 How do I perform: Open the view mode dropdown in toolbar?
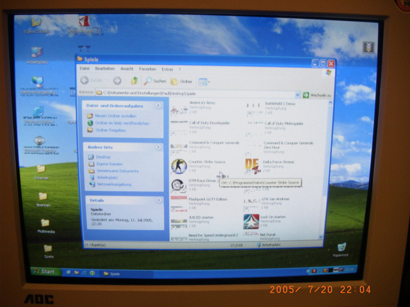(x=204, y=82)
